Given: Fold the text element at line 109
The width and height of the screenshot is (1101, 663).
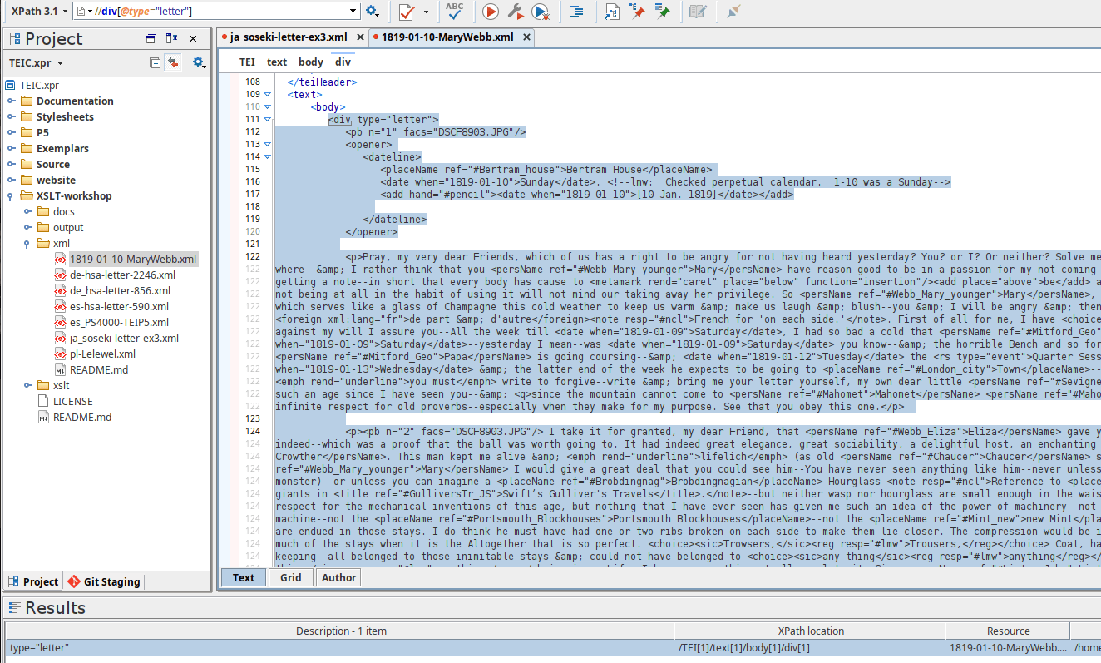Looking at the screenshot, I should [268, 94].
